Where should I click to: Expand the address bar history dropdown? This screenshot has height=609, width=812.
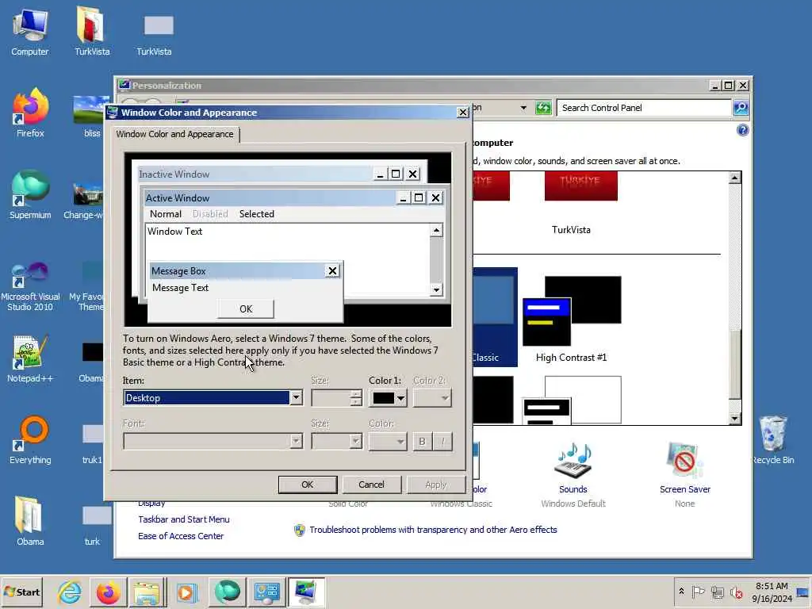coord(523,108)
